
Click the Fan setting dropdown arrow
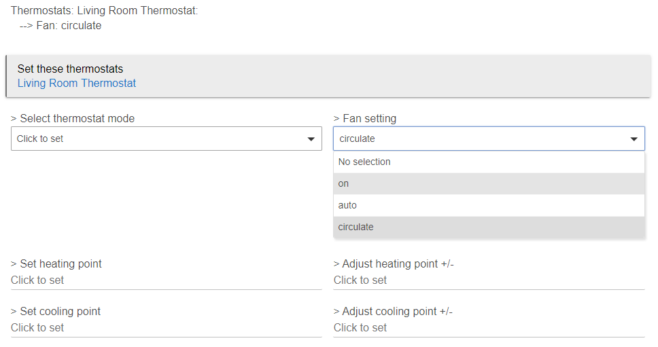click(634, 139)
